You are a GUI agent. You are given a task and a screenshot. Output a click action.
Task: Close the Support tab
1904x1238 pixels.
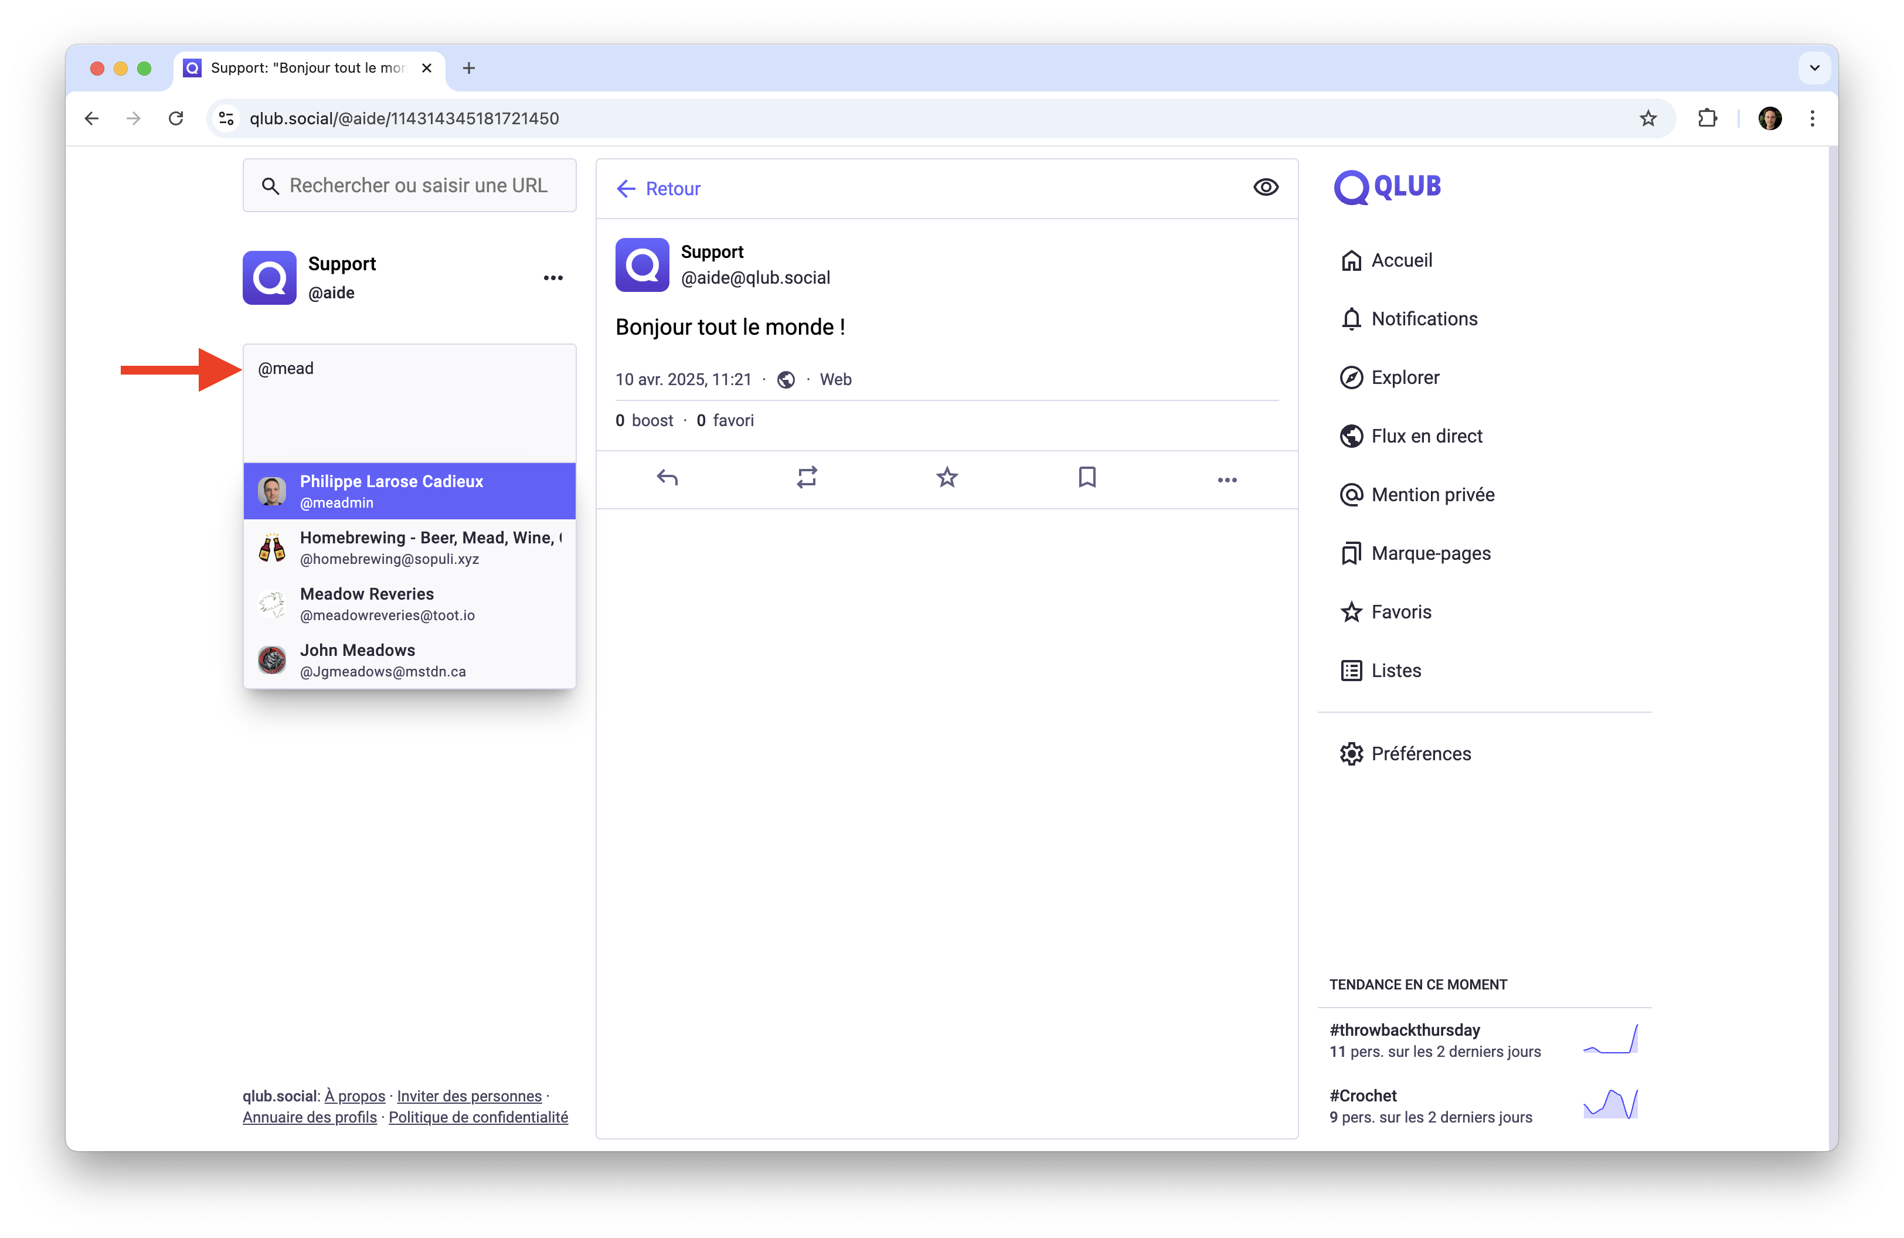[426, 68]
